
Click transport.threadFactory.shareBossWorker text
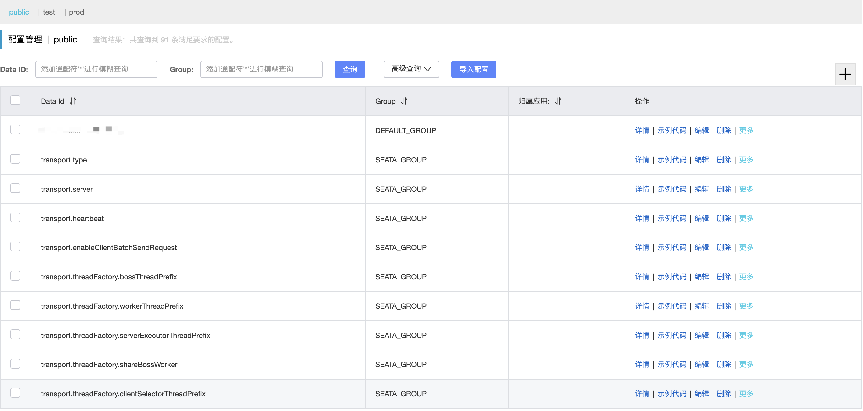pyautogui.click(x=109, y=364)
